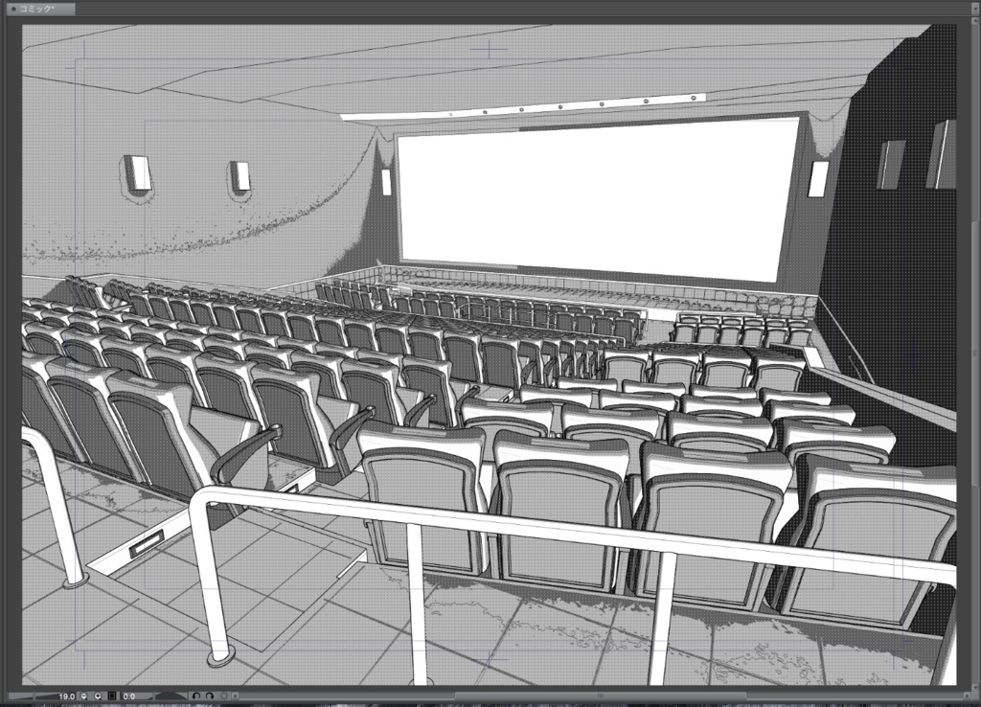Click the unsaved-changes dot on the コミック tab

coord(12,8)
